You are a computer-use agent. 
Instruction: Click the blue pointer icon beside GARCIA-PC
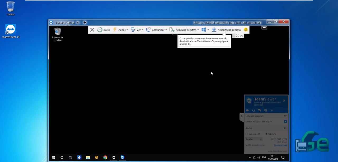click(x=285, y=122)
